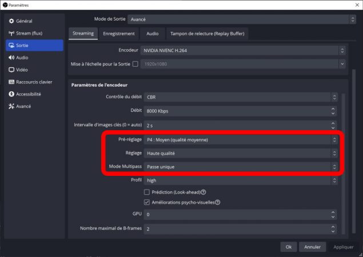This screenshot has height=257, width=363.
Task: Click the Prédiction (Look-ahead) help icon
Action: [x=204, y=192]
